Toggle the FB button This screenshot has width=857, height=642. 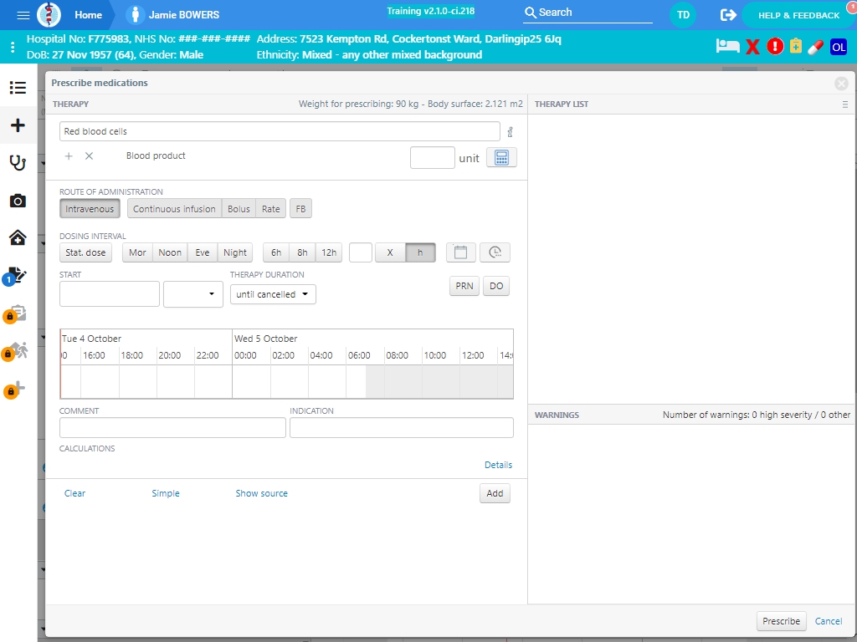pyautogui.click(x=300, y=208)
